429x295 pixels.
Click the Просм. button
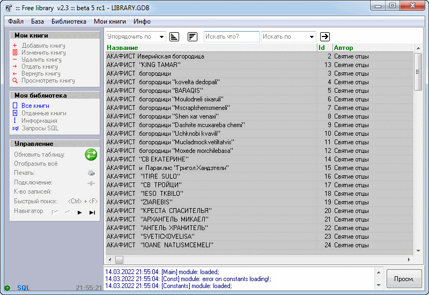(404, 278)
